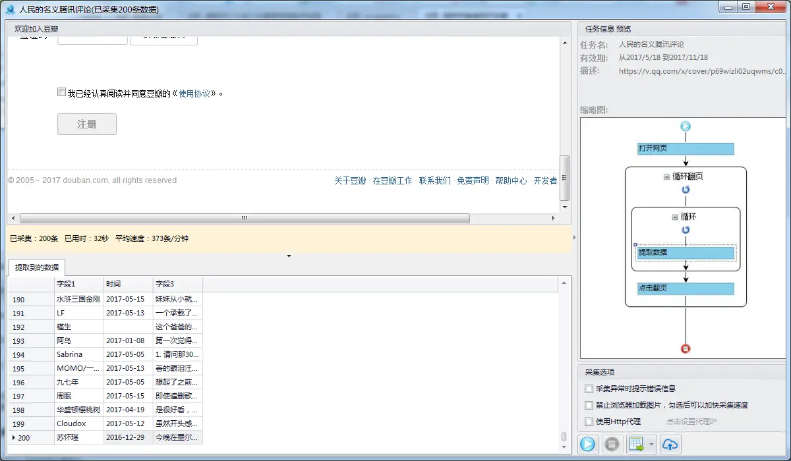791x461 pixels.
Task: Open the 使用协议 link
Action: tap(194, 94)
